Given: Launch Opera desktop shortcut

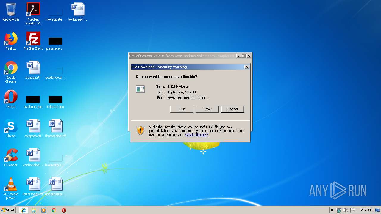Looking at the screenshot, I should click(11, 99).
